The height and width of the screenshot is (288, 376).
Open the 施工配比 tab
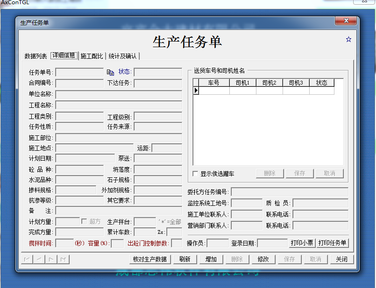tap(92, 55)
